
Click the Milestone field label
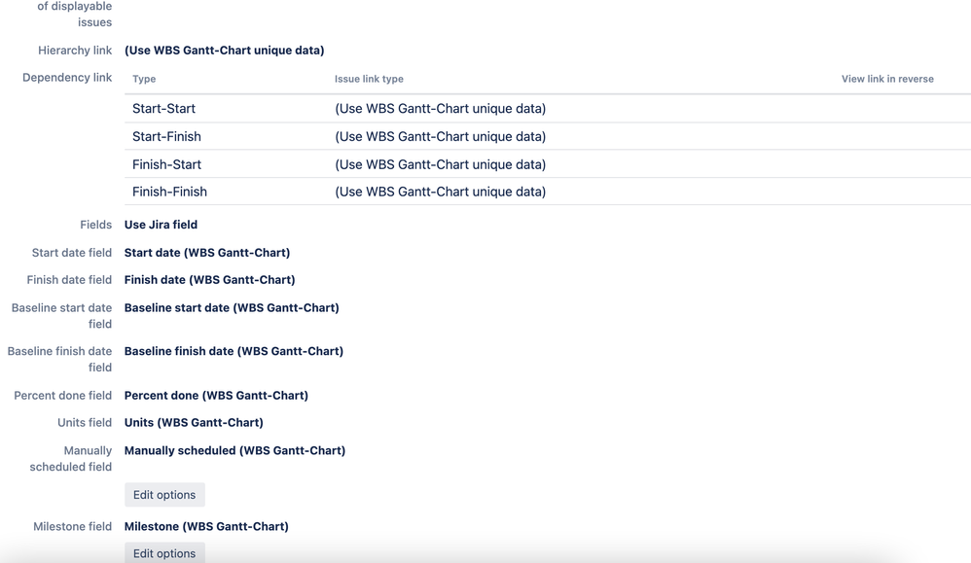coord(72,526)
